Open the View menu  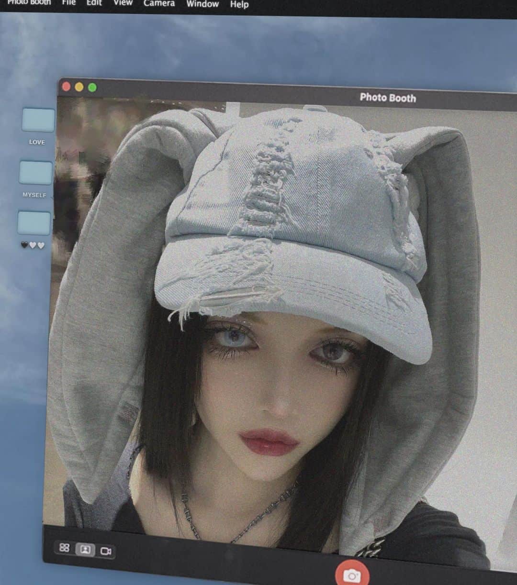[123, 3]
